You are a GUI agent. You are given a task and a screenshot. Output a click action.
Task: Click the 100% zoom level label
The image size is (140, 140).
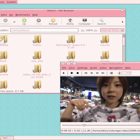tap(89, 30)
